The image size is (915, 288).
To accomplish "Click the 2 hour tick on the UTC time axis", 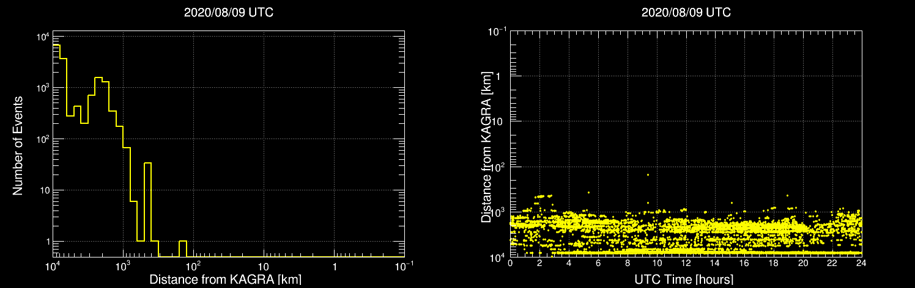I will pyautogui.click(x=539, y=262).
